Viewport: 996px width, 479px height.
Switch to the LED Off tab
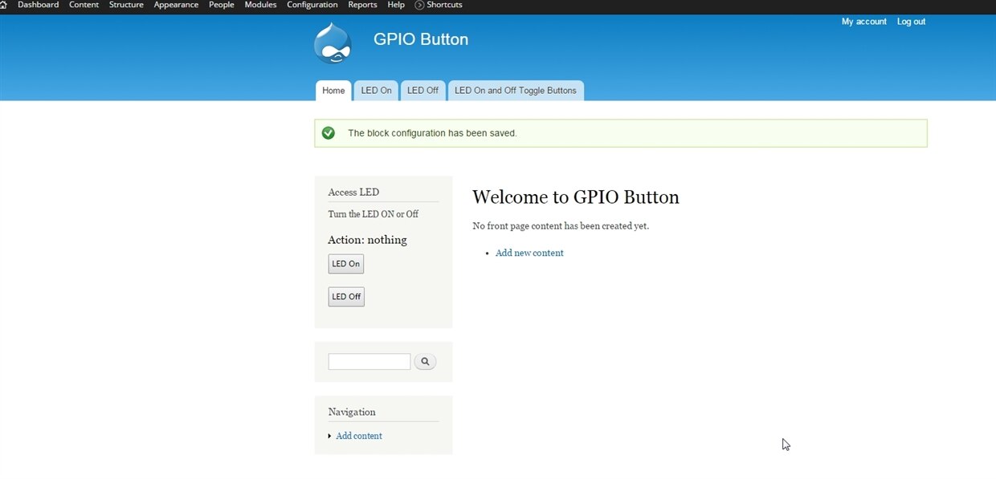[x=422, y=91]
